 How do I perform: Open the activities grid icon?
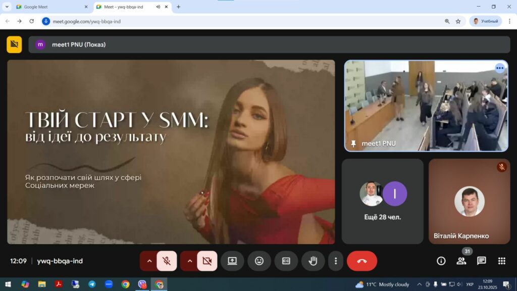(x=501, y=261)
